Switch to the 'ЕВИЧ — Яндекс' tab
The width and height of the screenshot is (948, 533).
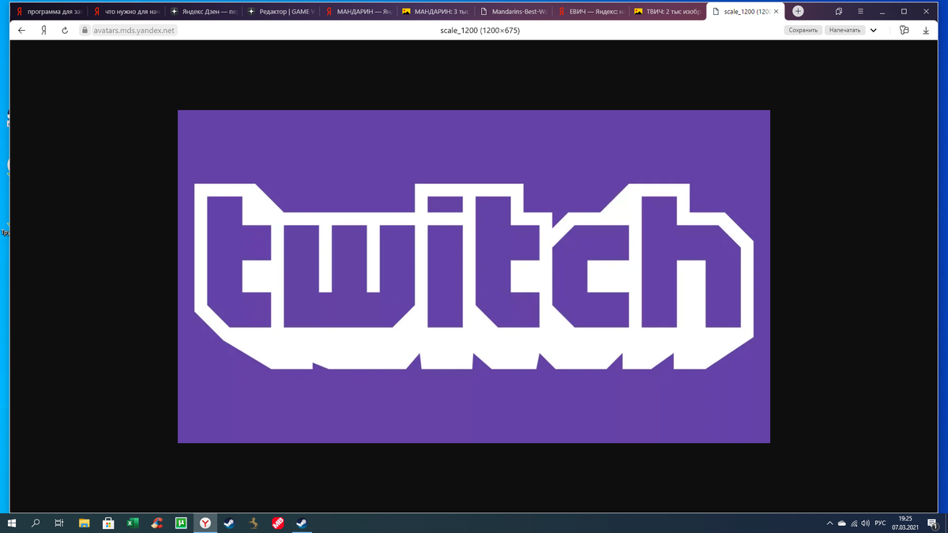pyautogui.click(x=591, y=12)
